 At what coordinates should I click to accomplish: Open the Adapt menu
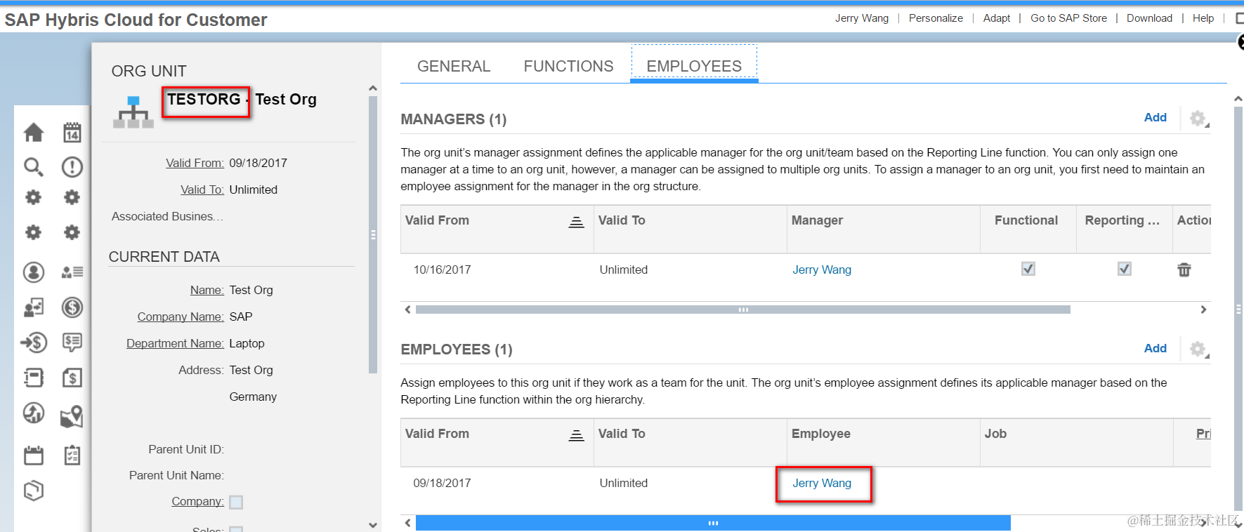point(997,18)
